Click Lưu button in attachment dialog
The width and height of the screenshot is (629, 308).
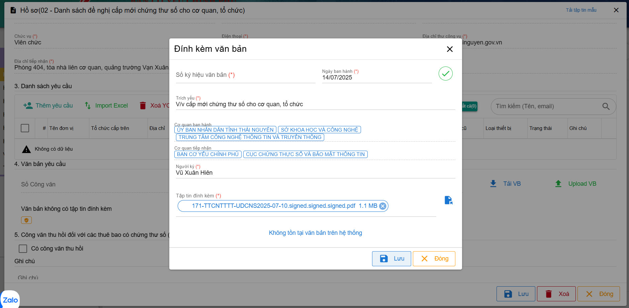tap(391, 259)
